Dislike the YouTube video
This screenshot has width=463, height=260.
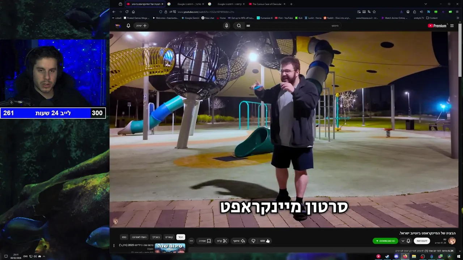[x=253, y=241]
